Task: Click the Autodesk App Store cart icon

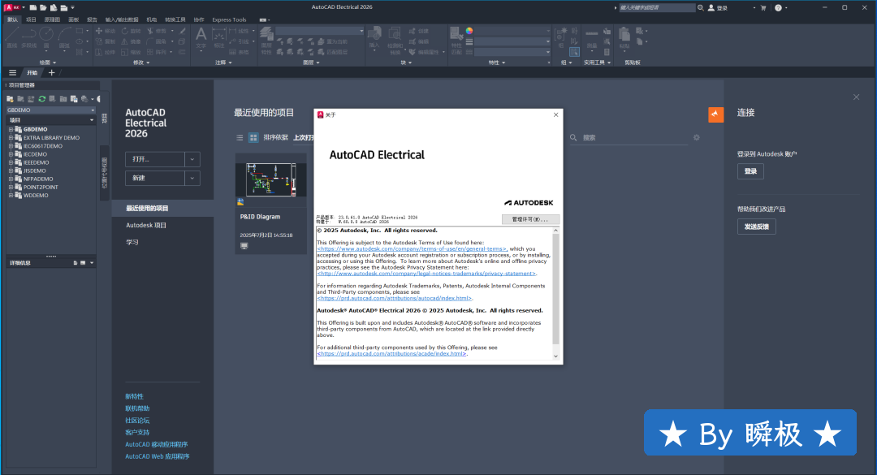Action: 763,7
